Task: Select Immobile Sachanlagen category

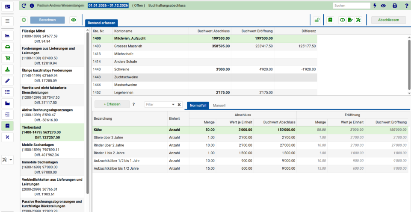Action: 53,167
